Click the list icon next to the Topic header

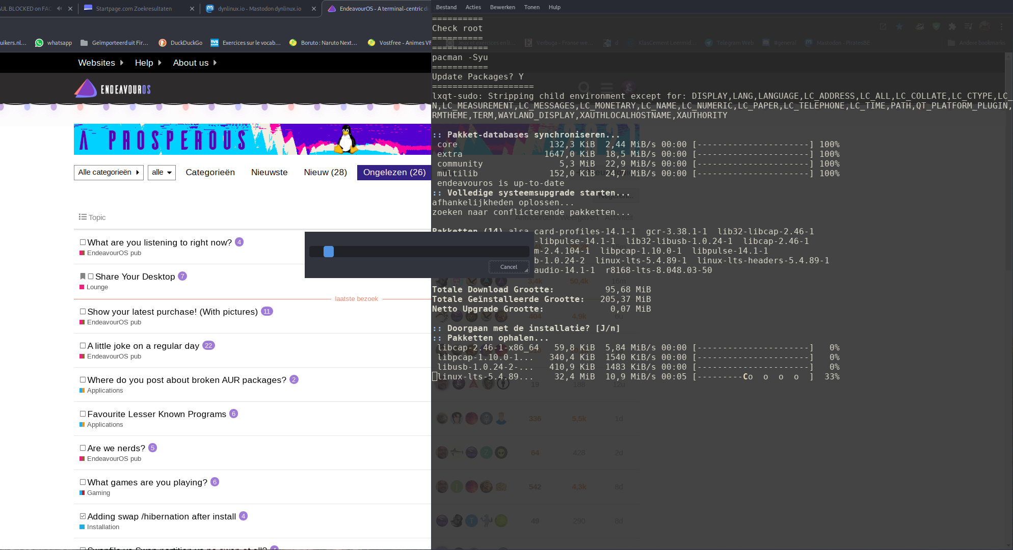(82, 216)
